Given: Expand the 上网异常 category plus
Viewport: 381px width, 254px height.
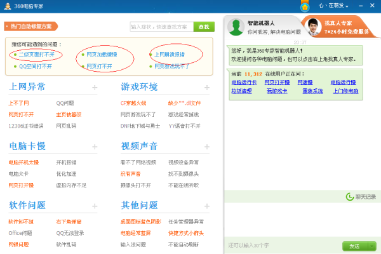Looking at the screenshot, I should point(95,88).
